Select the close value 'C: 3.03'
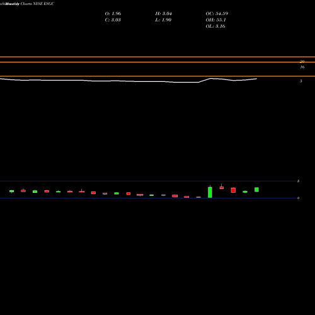 (113, 20)
